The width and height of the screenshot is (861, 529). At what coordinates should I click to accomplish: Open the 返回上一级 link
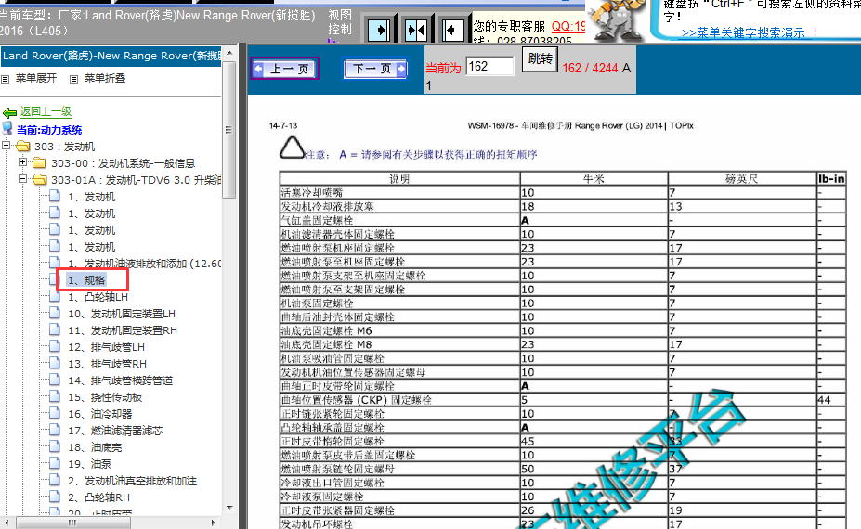click(46, 111)
